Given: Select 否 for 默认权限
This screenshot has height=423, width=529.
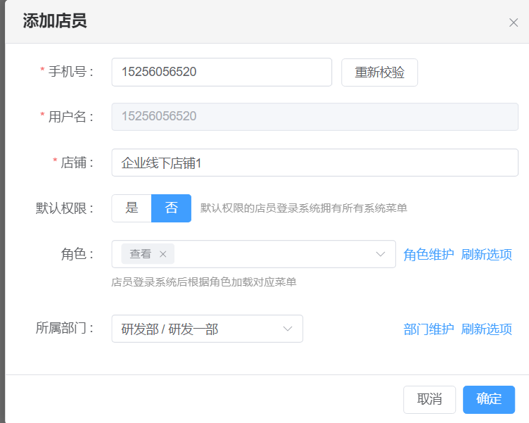Looking at the screenshot, I should click(171, 208).
